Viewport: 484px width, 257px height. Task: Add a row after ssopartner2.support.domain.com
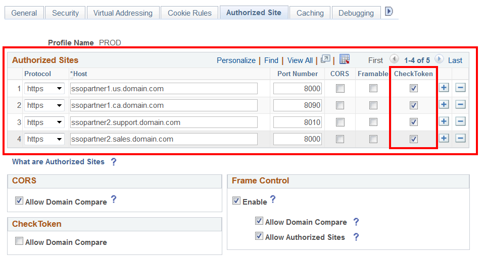point(444,121)
